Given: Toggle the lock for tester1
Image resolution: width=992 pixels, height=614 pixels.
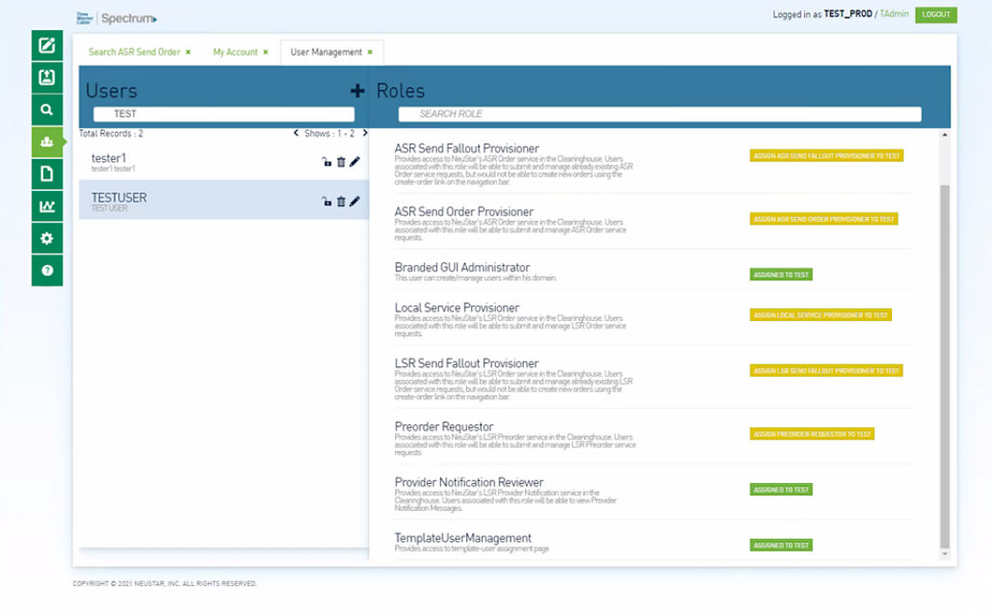Looking at the screenshot, I should (327, 162).
